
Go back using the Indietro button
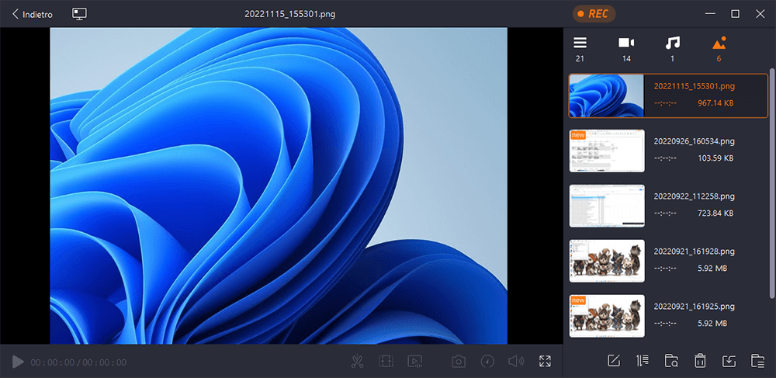click(32, 14)
